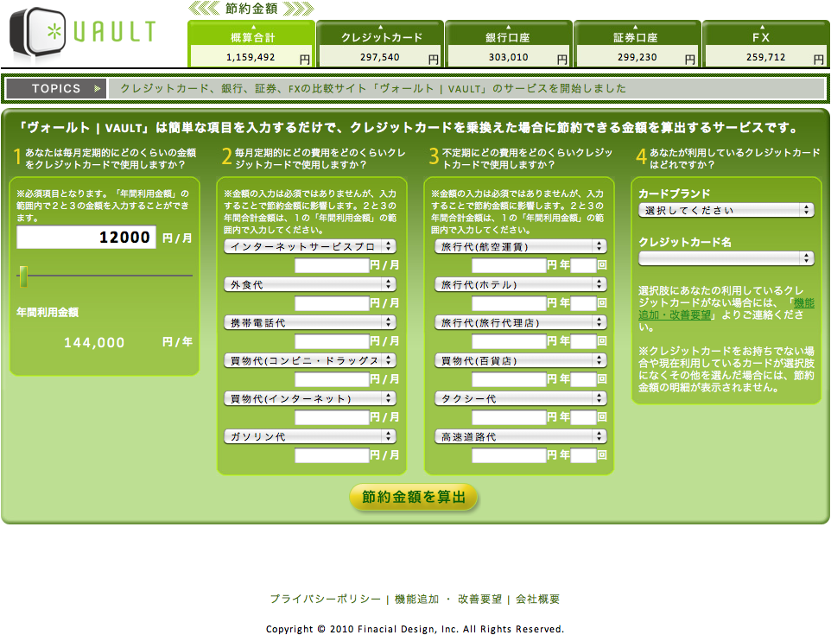Click the 節約金額を算出 button
Viewport: 831px width, 635px height.
(414, 498)
